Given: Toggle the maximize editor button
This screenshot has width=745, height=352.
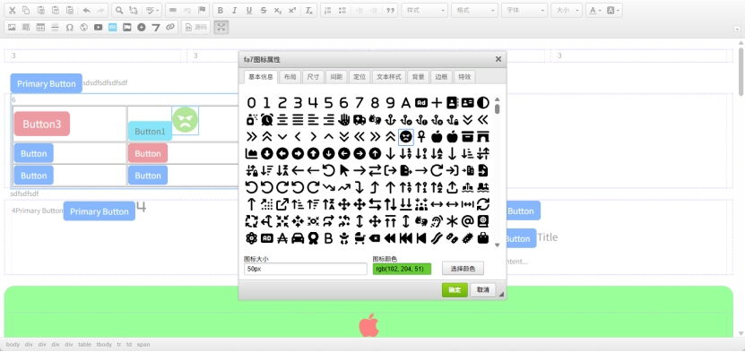Looking at the screenshot, I should pos(221,28).
